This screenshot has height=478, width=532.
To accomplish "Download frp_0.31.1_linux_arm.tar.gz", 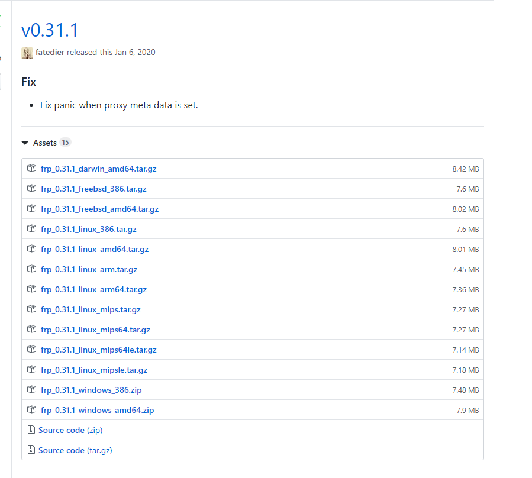I will tap(89, 269).
